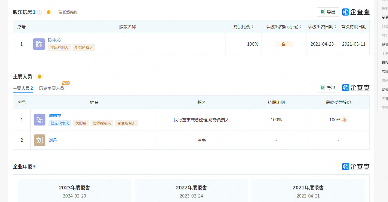Select the 主要人员 2 tab
The width and height of the screenshot is (388, 202).
(x=23, y=88)
